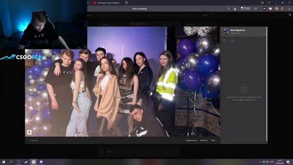This screenshot has width=293, height=165.
Task: Expand the Ещё dropdown below the photo
Action: coord(214,140)
